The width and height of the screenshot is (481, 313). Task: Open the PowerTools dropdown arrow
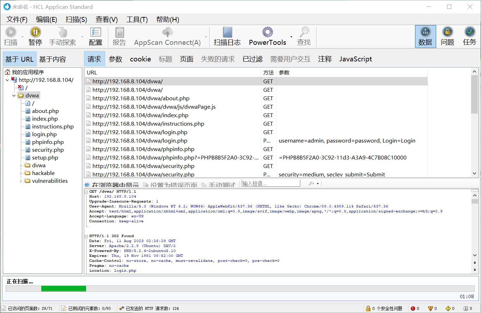[x=291, y=37]
